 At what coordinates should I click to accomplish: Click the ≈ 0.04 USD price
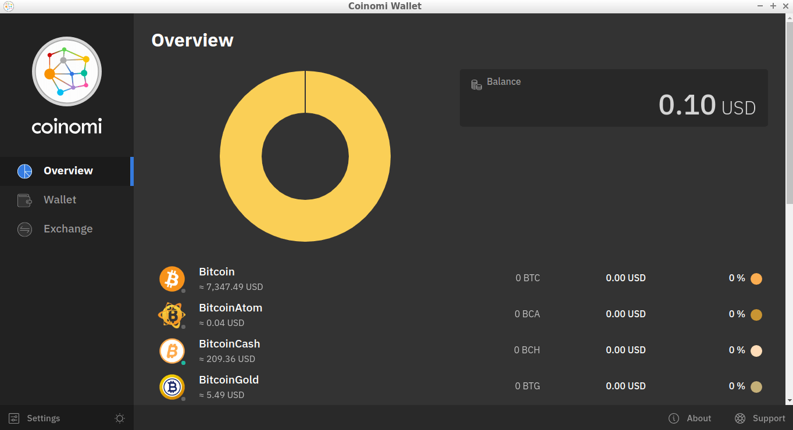(x=222, y=323)
